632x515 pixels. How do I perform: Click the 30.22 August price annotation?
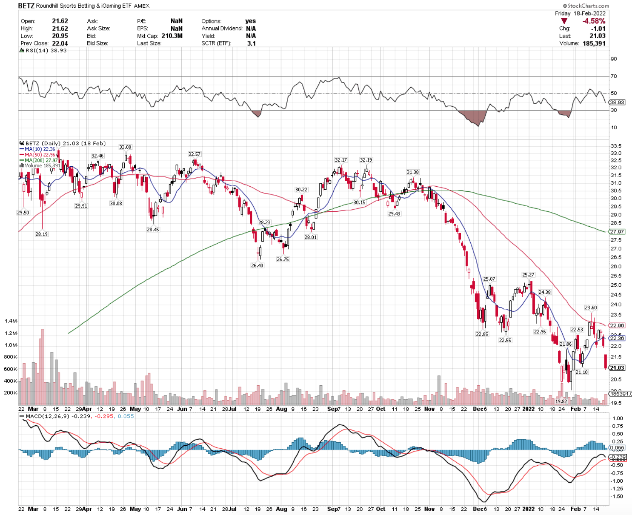coord(301,189)
